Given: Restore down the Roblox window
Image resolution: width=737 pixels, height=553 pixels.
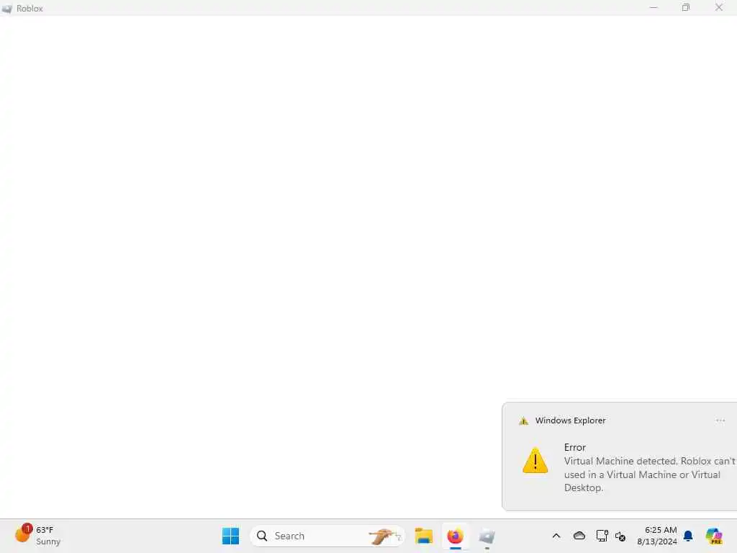Looking at the screenshot, I should click(686, 7).
